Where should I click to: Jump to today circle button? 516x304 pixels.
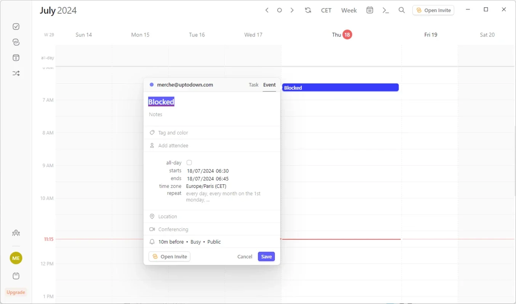(279, 10)
